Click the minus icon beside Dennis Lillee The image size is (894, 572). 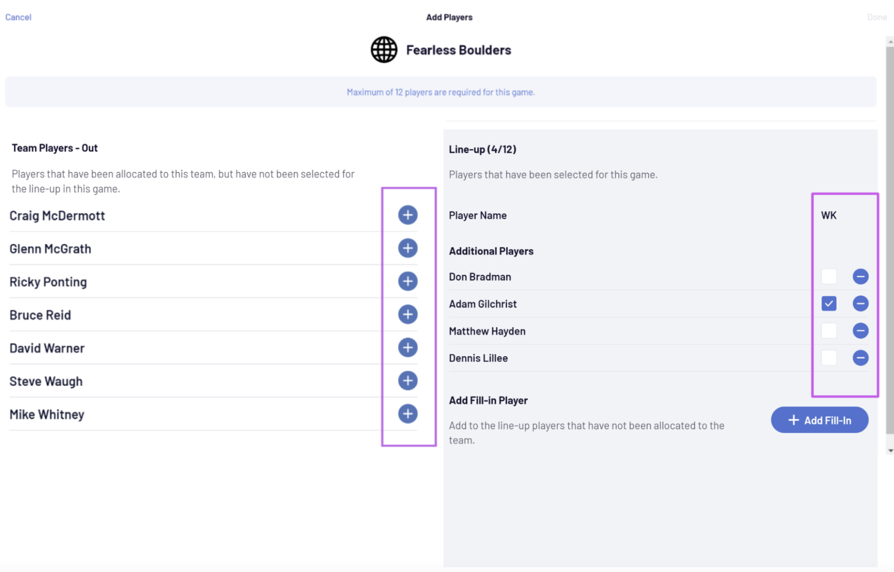(x=861, y=357)
